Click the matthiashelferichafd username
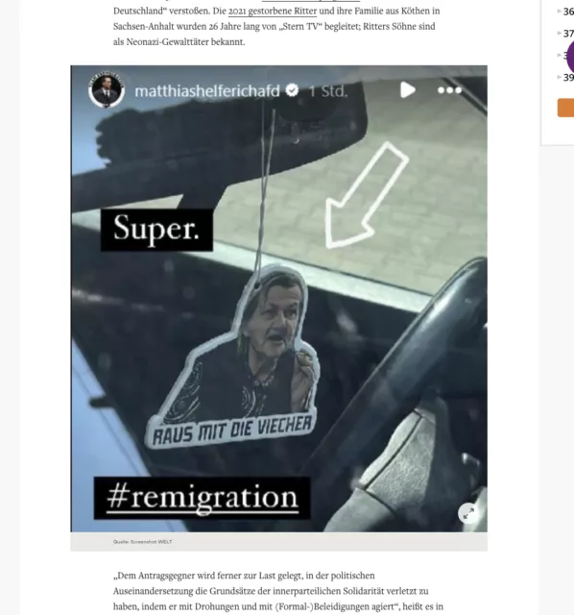 207,90
